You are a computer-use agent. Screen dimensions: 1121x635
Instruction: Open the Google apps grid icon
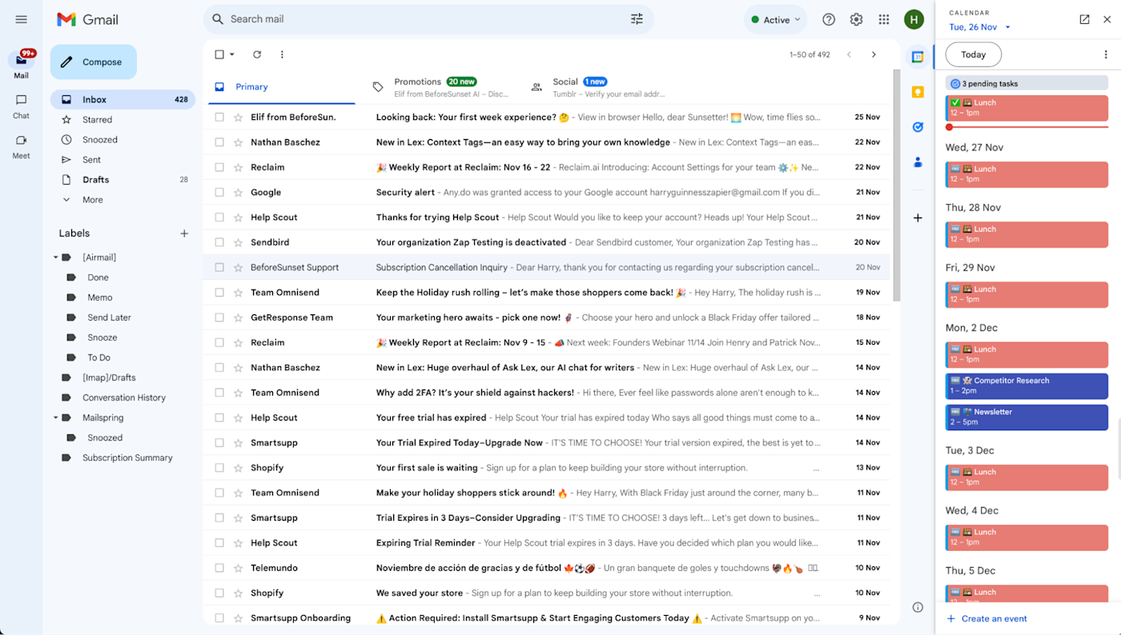pos(884,19)
